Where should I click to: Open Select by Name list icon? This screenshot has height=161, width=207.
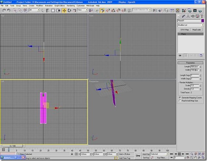coord(48,11)
